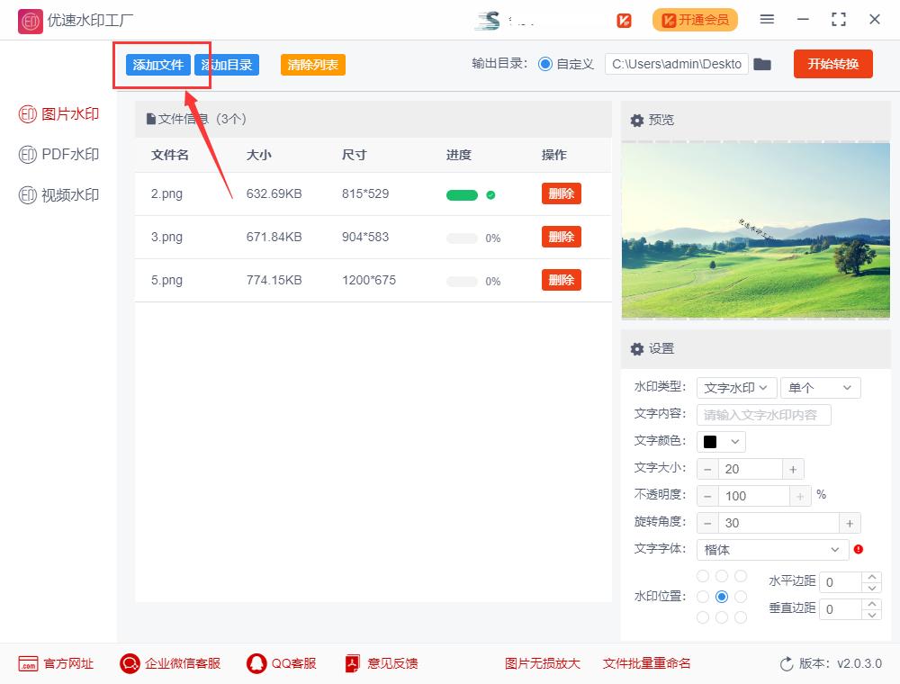The image size is (900, 684).
Task: Open the 楷体 font dropdown
Action: click(772, 549)
